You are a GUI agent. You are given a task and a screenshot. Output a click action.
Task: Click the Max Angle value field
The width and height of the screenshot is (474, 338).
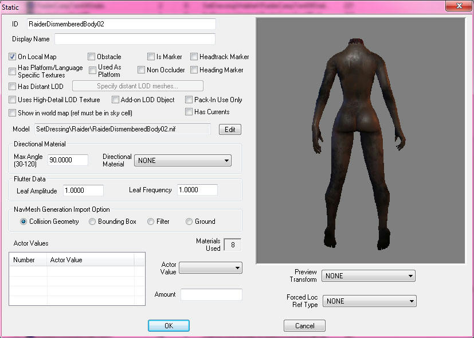click(68, 160)
